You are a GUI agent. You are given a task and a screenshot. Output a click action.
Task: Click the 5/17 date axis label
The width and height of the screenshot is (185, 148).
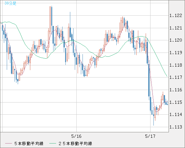tap(150, 136)
